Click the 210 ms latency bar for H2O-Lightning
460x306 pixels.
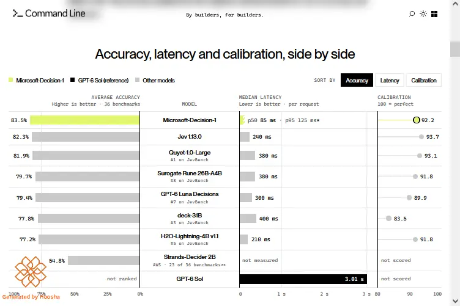point(244,239)
